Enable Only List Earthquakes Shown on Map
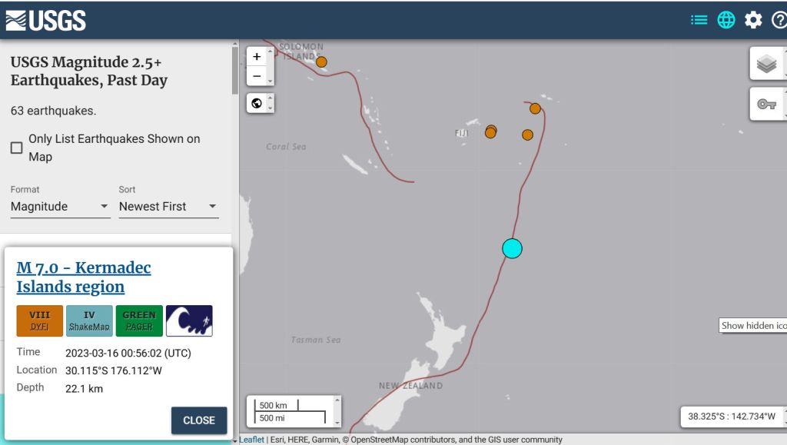The image size is (787, 445). pyautogui.click(x=16, y=148)
